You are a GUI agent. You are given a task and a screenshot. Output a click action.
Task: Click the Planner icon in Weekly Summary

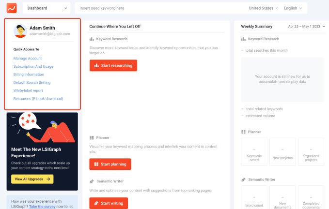[243, 132]
